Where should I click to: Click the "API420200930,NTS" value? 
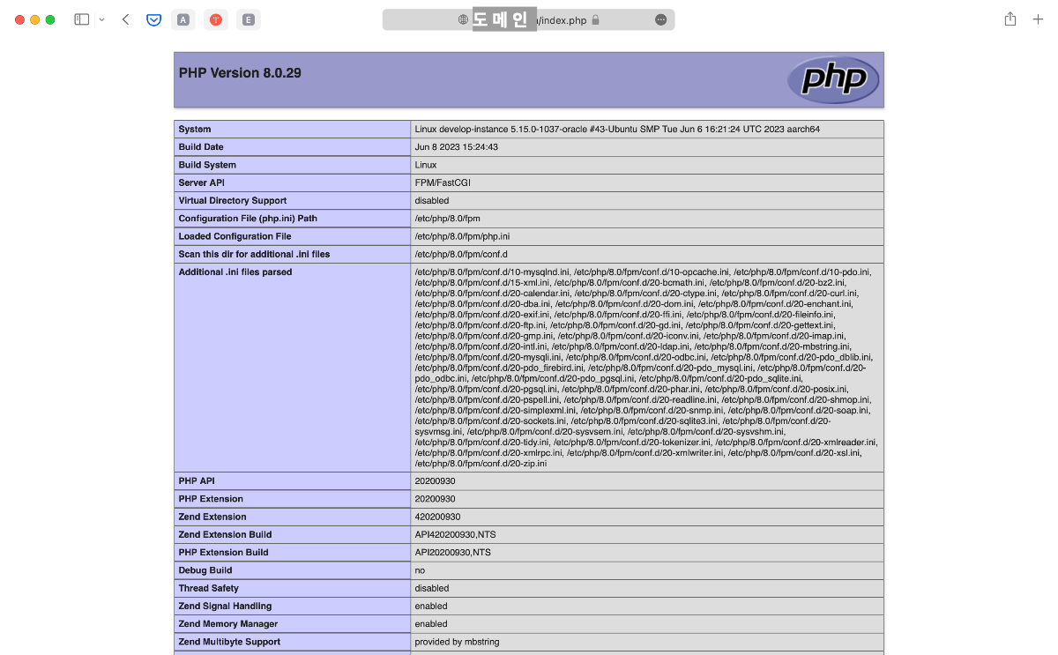(454, 534)
